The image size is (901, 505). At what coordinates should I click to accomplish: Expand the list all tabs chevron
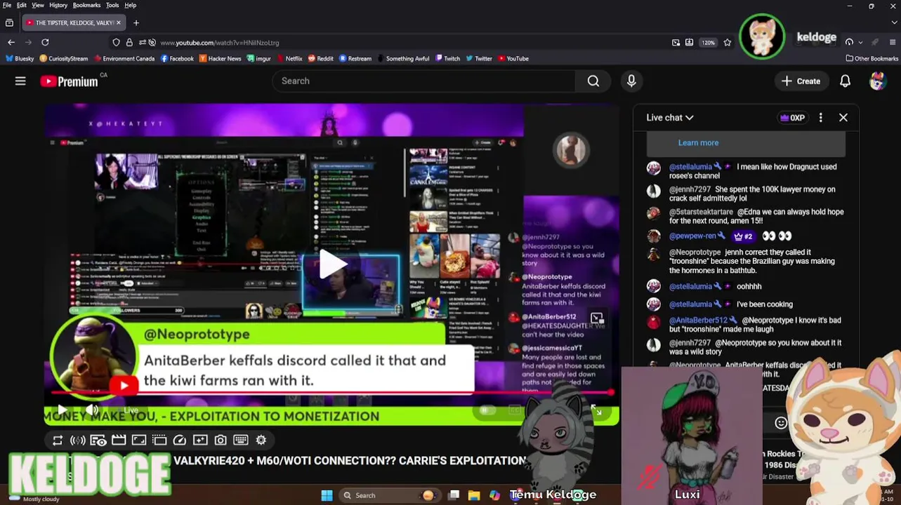[x=893, y=23]
